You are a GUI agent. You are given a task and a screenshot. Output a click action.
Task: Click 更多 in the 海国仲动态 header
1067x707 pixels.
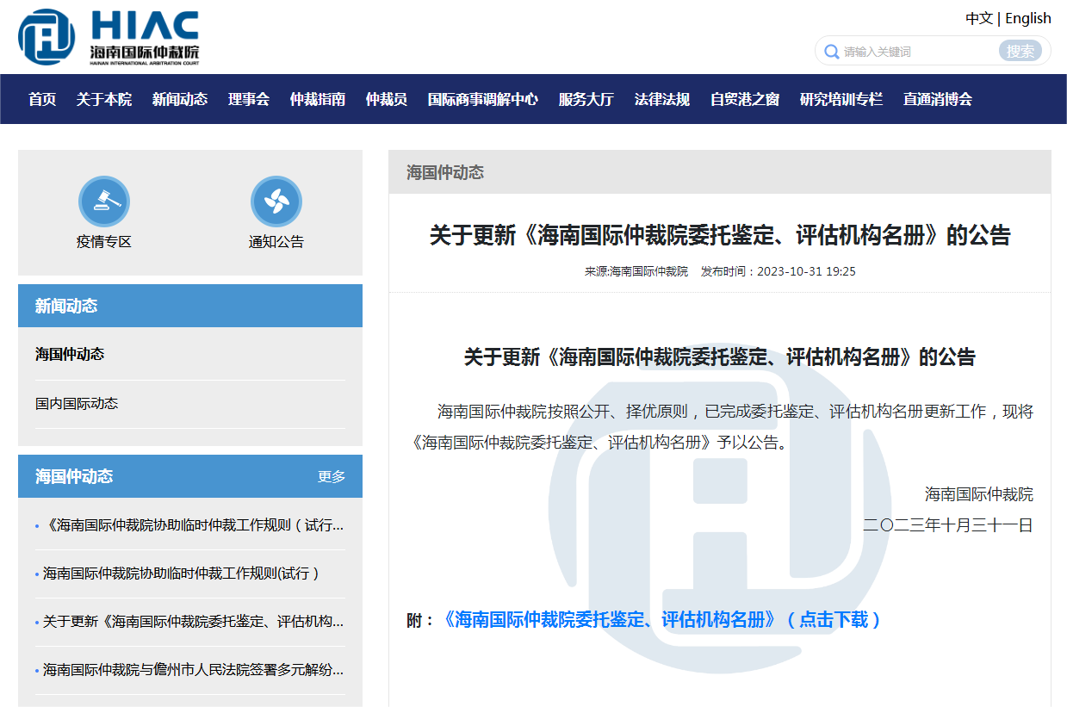[332, 476]
